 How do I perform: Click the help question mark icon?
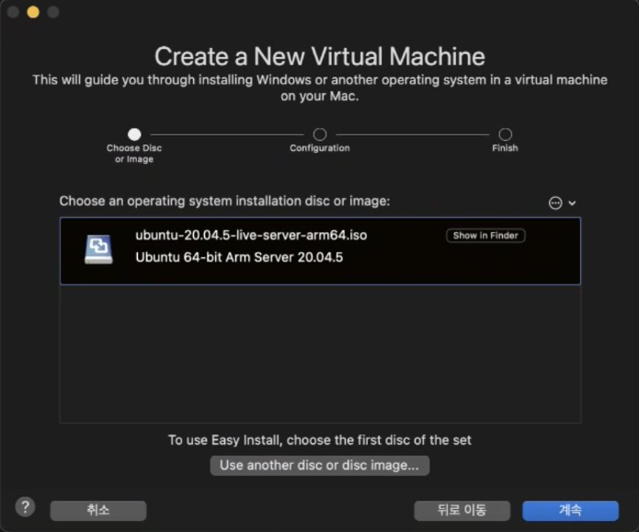tap(25, 507)
